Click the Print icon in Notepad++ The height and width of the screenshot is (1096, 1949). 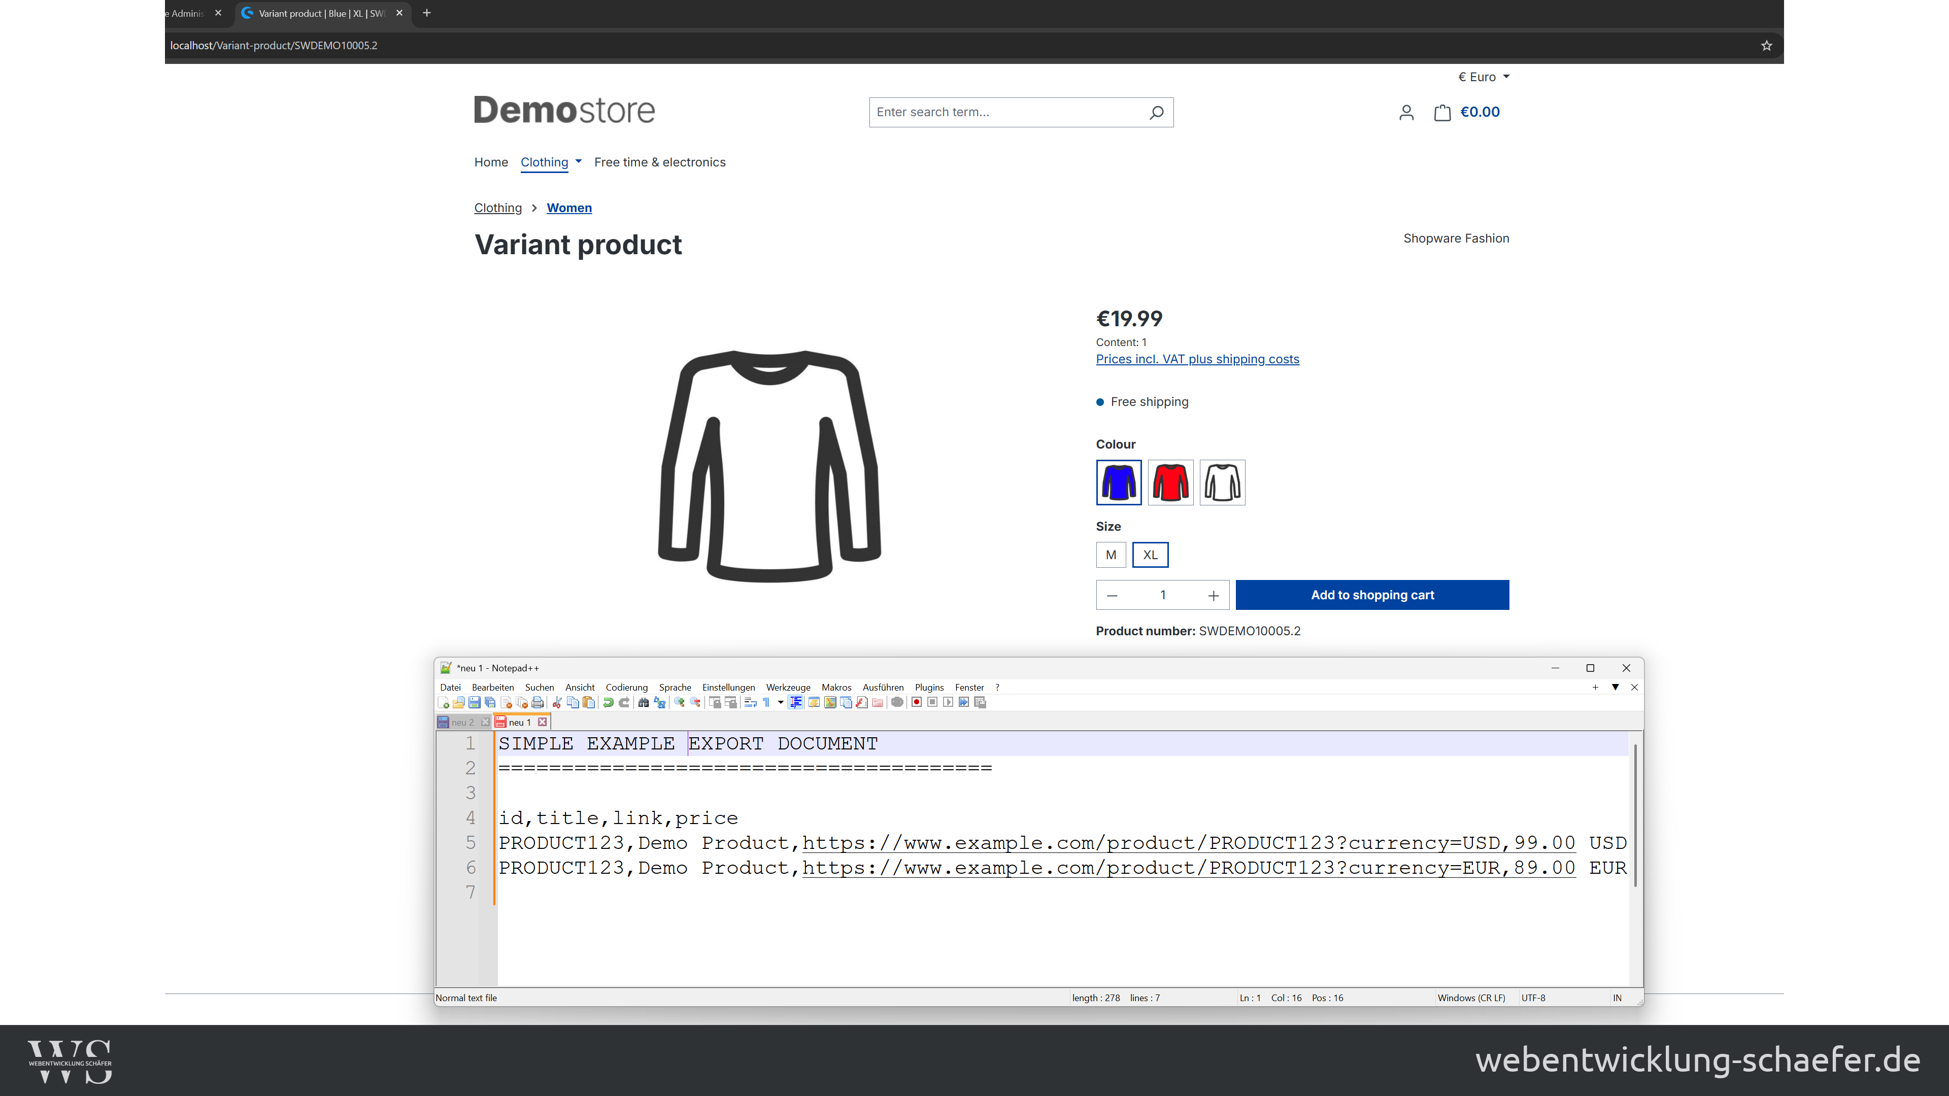pyautogui.click(x=537, y=702)
